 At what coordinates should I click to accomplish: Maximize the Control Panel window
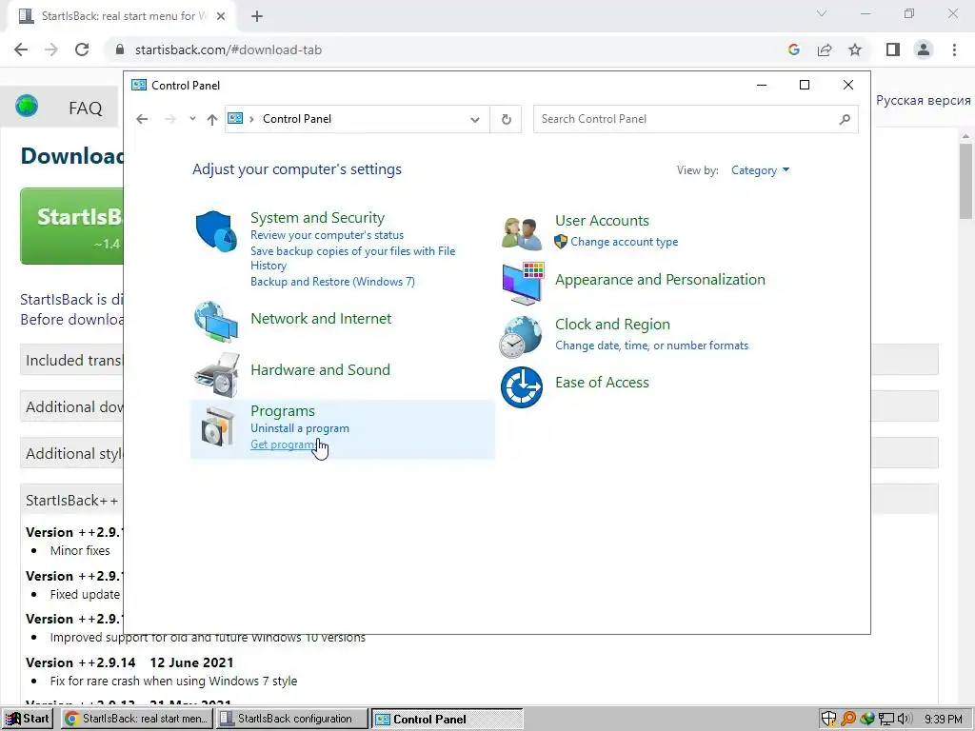coord(804,85)
